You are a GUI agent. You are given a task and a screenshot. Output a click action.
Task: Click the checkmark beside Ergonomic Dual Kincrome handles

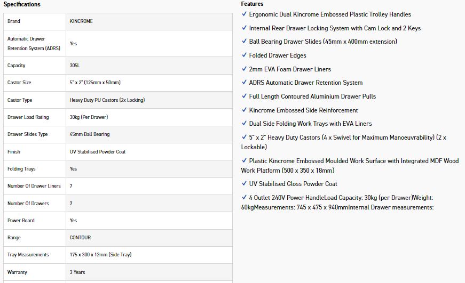244,14
